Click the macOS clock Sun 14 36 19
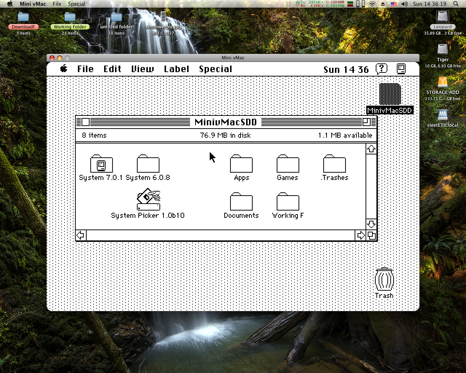Image resolution: width=466 pixels, height=373 pixels. click(x=430, y=4)
